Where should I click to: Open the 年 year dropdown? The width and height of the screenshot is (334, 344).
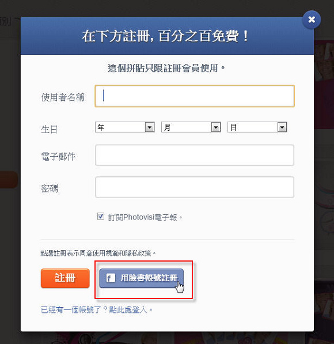tap(125, 127)
